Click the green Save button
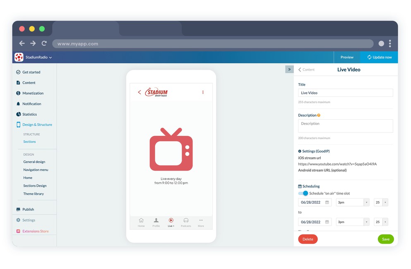 click(x=385, y=239)
